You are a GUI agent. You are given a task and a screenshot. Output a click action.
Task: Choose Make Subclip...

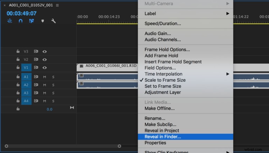tap(185, 124)
